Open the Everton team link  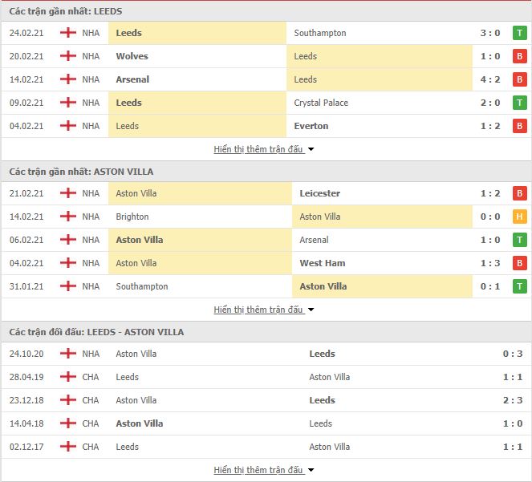click(x=311, y=126)
